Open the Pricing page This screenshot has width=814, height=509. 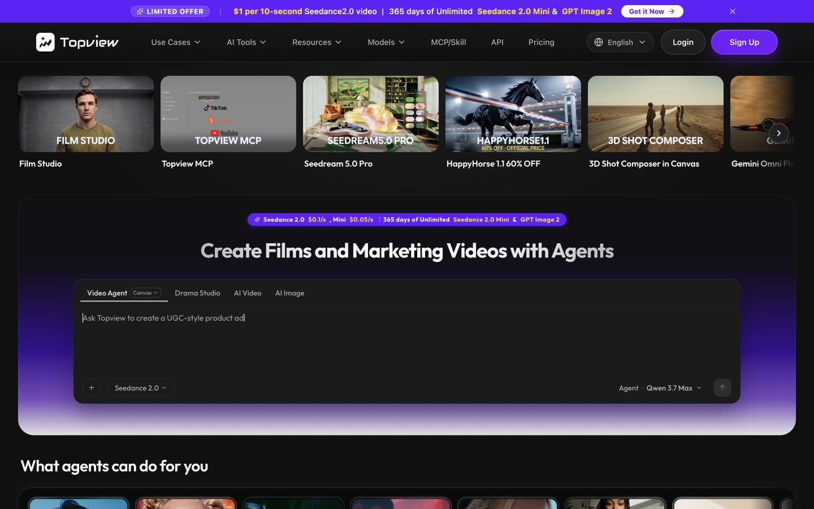542,42
